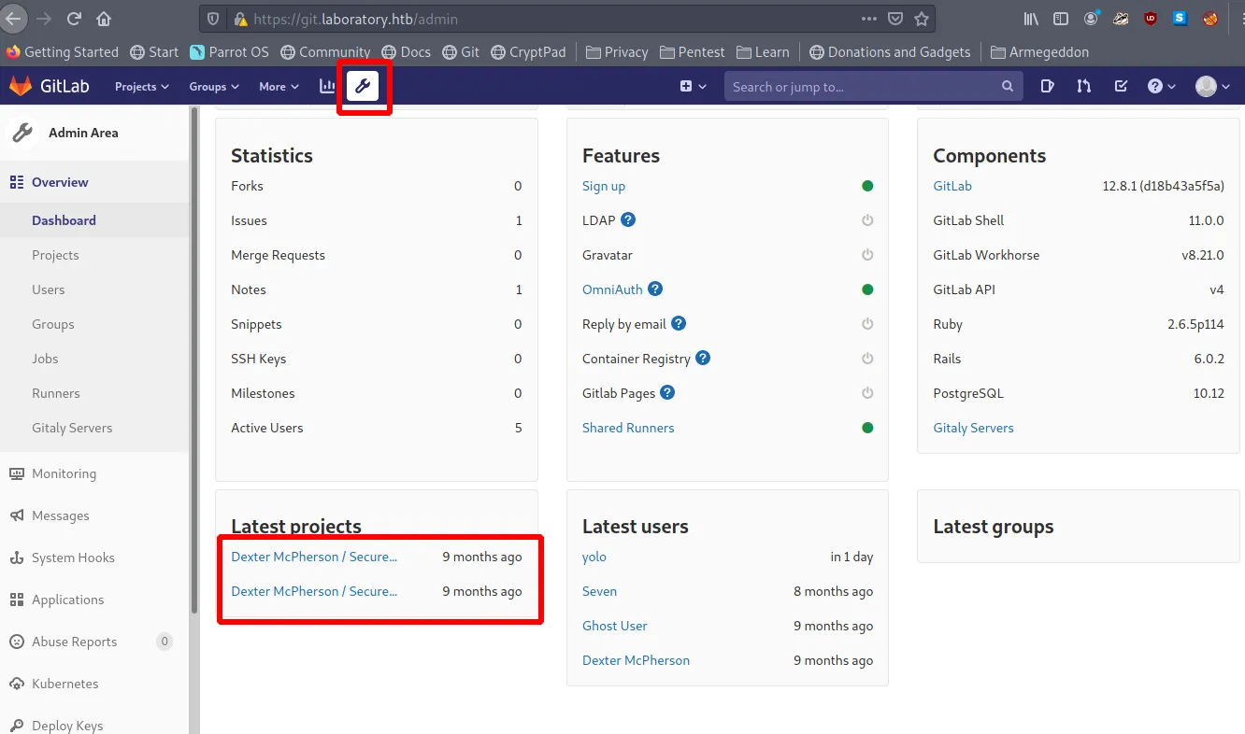Screen dimensions: 1245x734
Task: Click the GitLab fox logo
Action: point(21,86)
